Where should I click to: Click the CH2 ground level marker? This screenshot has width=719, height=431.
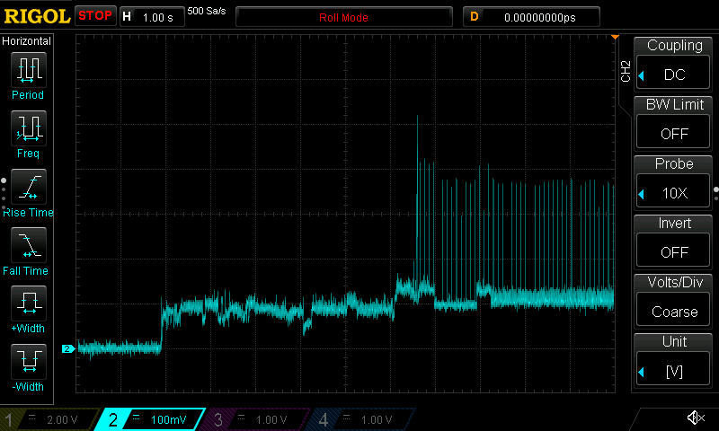[x=67, y=348]
